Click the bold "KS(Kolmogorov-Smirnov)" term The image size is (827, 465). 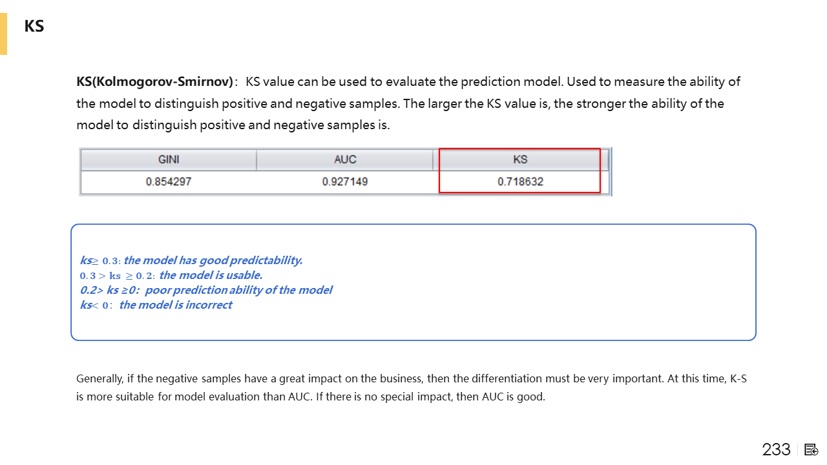click(x=154, y=82)
